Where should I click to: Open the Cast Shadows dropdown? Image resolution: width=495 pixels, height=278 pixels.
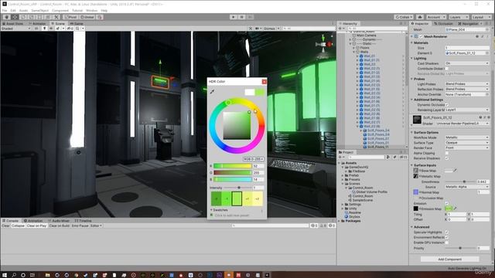(467, 63)
